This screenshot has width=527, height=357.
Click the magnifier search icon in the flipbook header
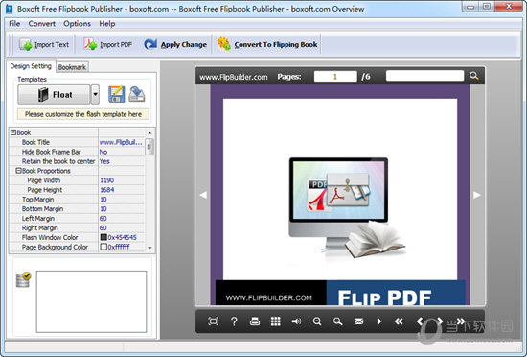tap(474, 76)
